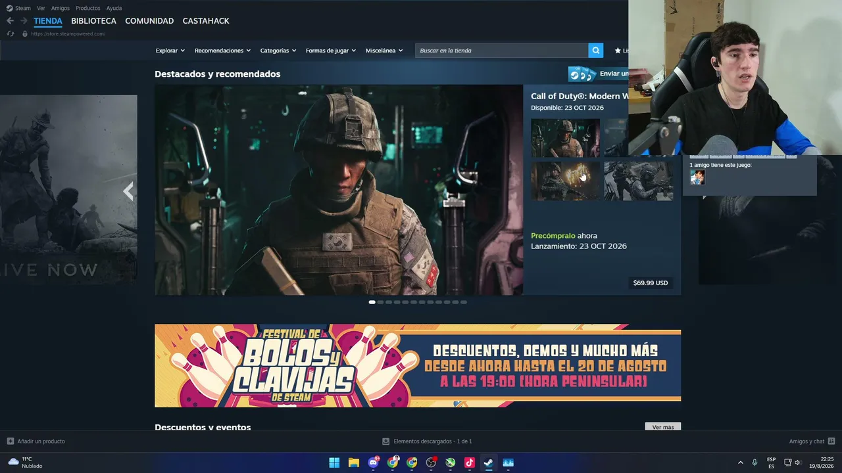Open the Chrome icon next to Discord
This screenshot has width=842, height=473.
[x=393, y=462]
